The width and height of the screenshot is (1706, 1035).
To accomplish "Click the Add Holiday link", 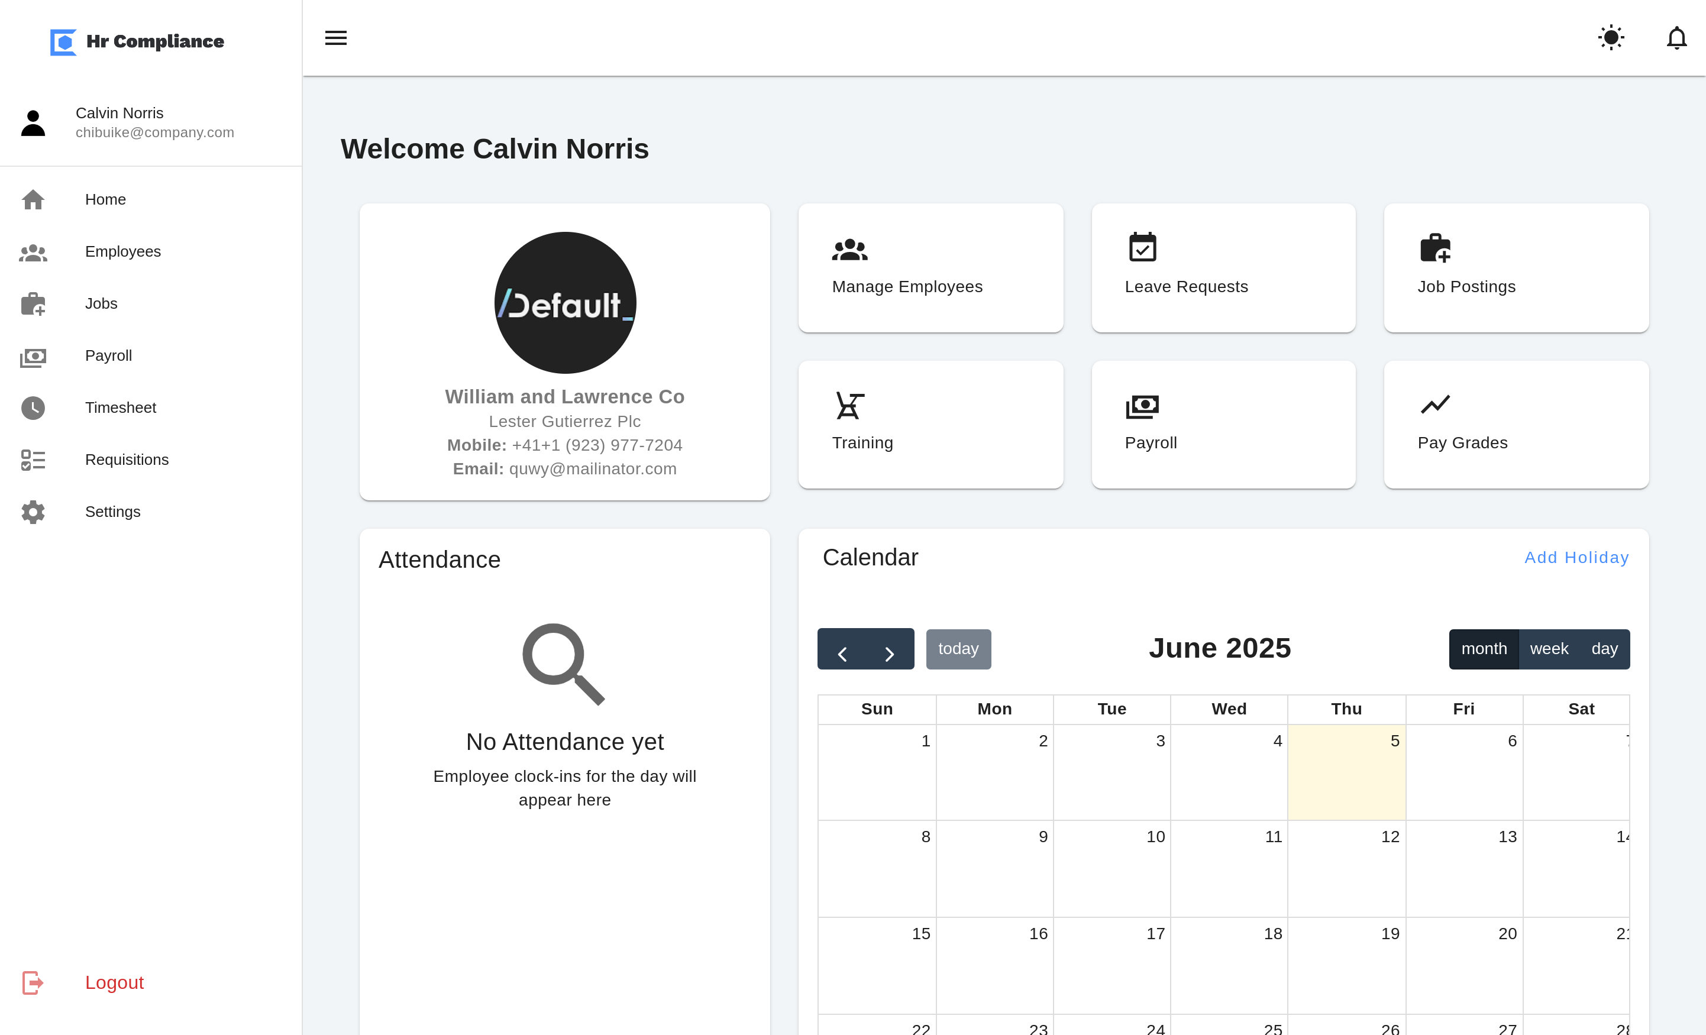I will click(1576, 557).
